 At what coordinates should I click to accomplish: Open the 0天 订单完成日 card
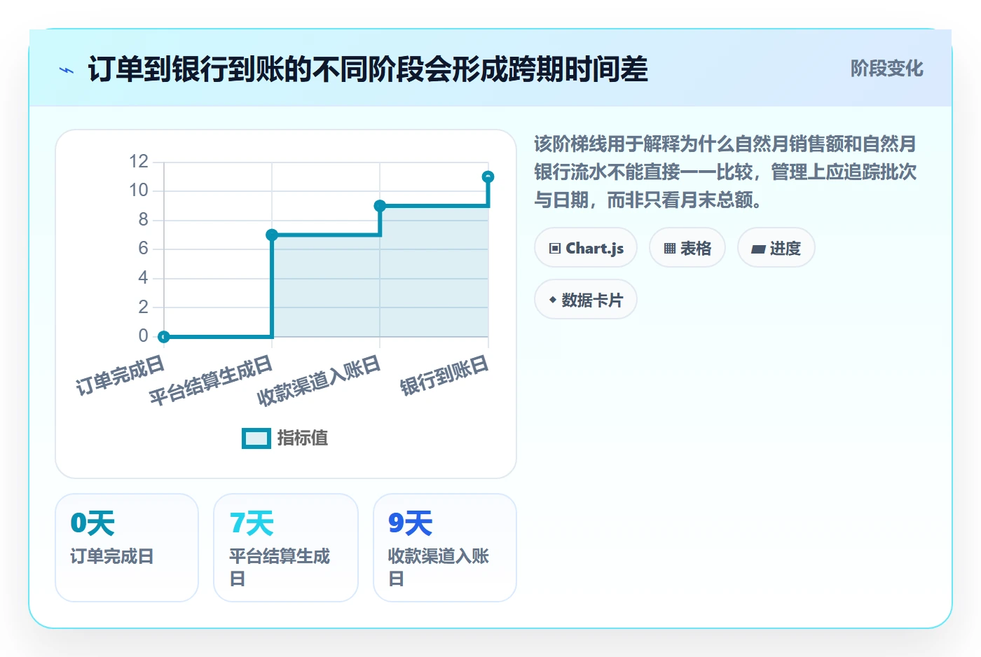[127, 548]
